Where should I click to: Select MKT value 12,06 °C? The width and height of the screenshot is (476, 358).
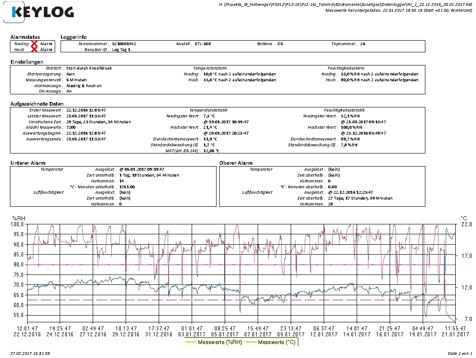(x=211, y=151)
